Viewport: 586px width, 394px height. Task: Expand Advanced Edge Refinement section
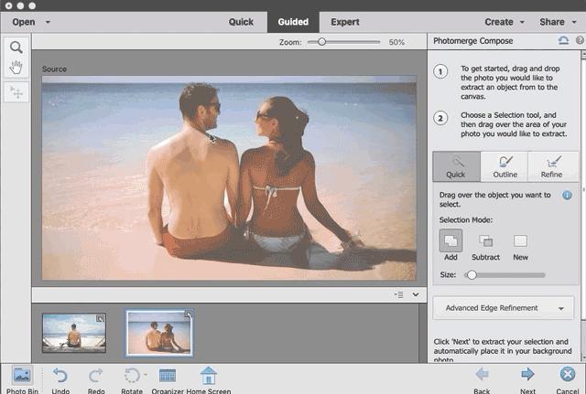503,308
